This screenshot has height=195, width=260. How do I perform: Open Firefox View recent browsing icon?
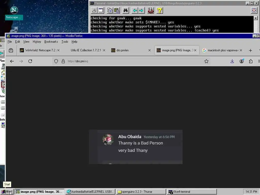click(x=11, y=50)
